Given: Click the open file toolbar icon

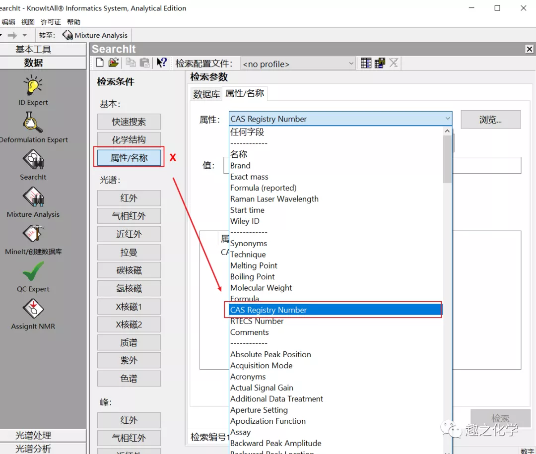Looking at the screenshot, I should tap(114, 63).
